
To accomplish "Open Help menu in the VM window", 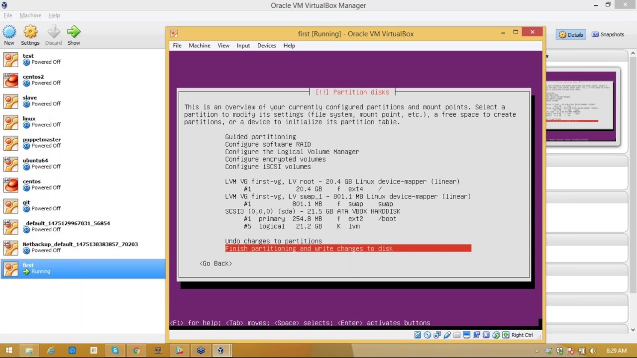I will coord(289,45).
